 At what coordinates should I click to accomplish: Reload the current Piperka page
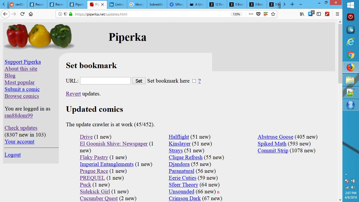(22, 14)
